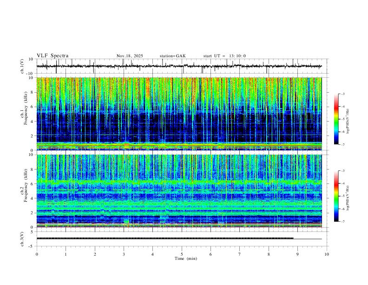The image size is (368, 285).
Task: Click the '0' tick on the time axis
Action: coord(37,254)
